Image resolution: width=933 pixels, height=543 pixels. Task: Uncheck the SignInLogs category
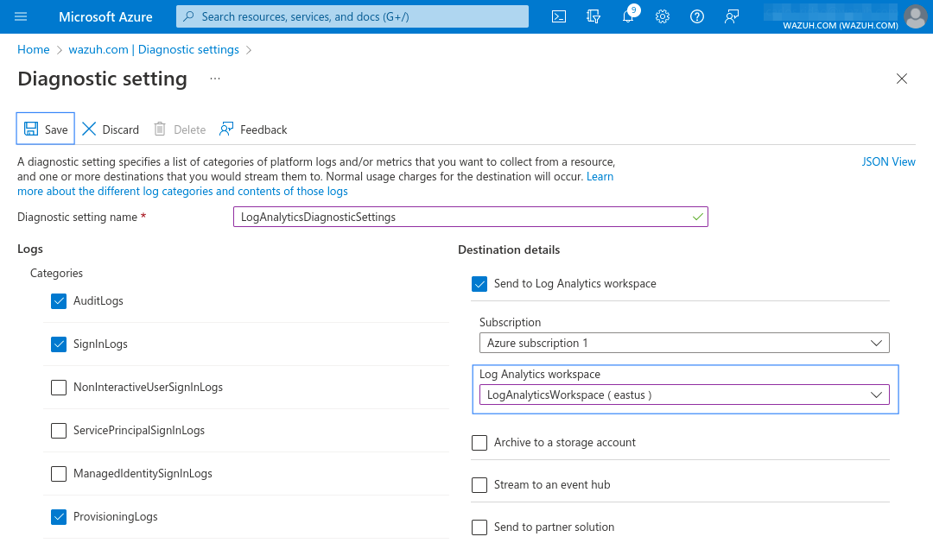click(x=59, y=344)
